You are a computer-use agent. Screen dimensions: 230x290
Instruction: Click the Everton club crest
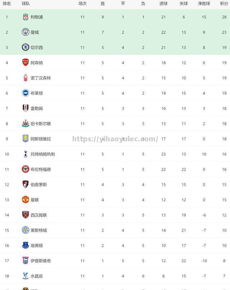click(26, 245)
